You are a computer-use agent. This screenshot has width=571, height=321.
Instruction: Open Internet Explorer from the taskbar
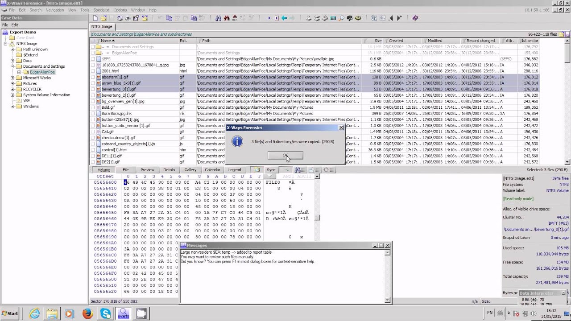[34, 313]
